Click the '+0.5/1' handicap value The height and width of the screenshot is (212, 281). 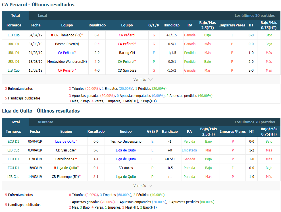point(170,159)
